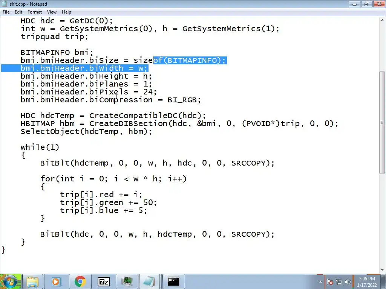Image resolution: width=386 pixels, height=289 pixels.
Task: Click on 'BitBlt(hdcTemp' line
Action: click(x=157, y=163)
